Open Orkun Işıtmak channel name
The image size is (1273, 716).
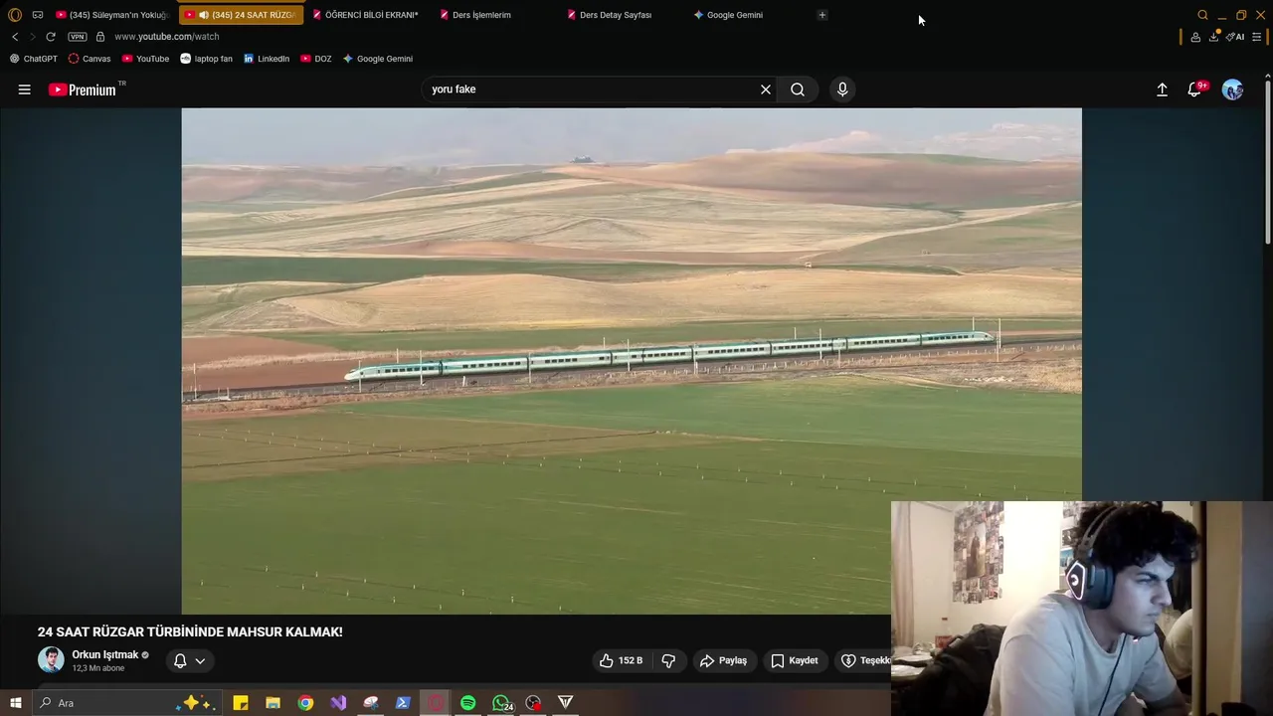point(105,654)
